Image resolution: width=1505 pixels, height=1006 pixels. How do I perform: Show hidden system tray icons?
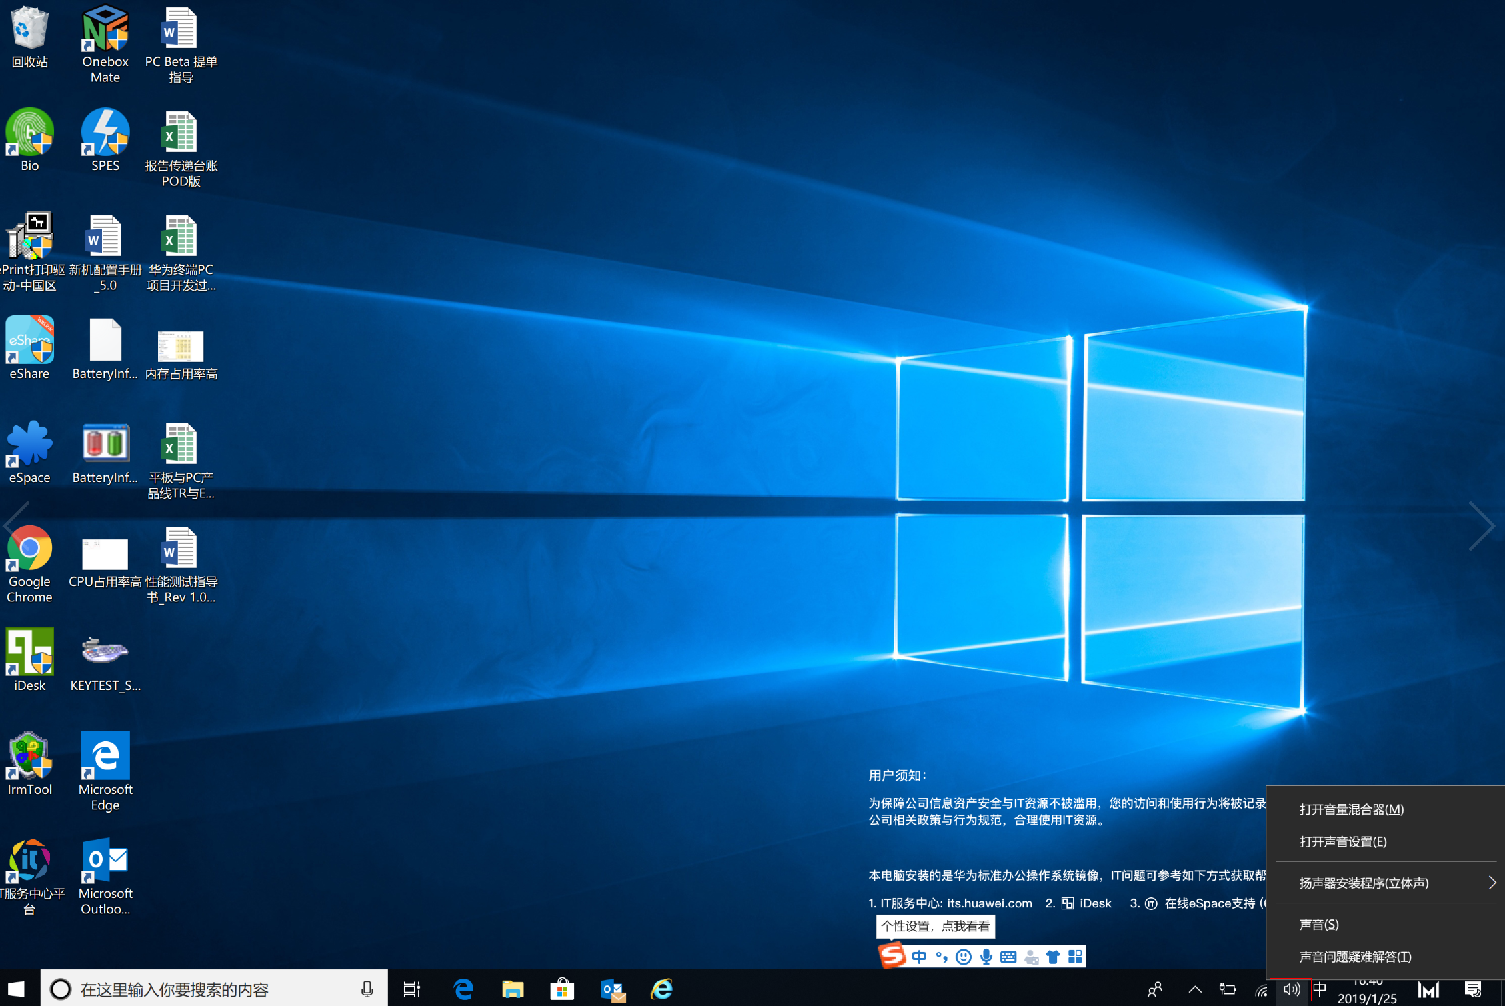point(1195,989)
